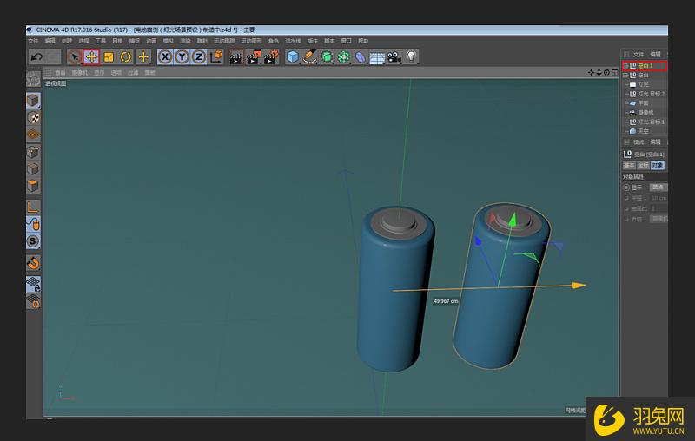This screenshot has width=695, height=441.
Task: Toggle Z axis lock
Action: coord(199,56)
